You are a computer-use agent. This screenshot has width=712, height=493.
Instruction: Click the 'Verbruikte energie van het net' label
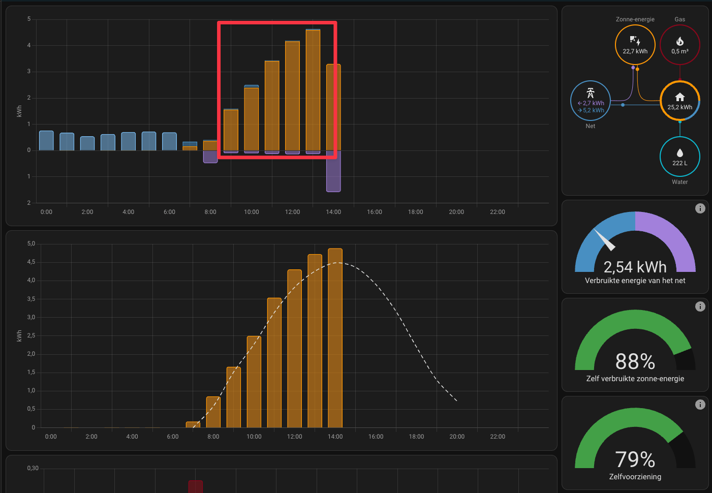[635, 281]
